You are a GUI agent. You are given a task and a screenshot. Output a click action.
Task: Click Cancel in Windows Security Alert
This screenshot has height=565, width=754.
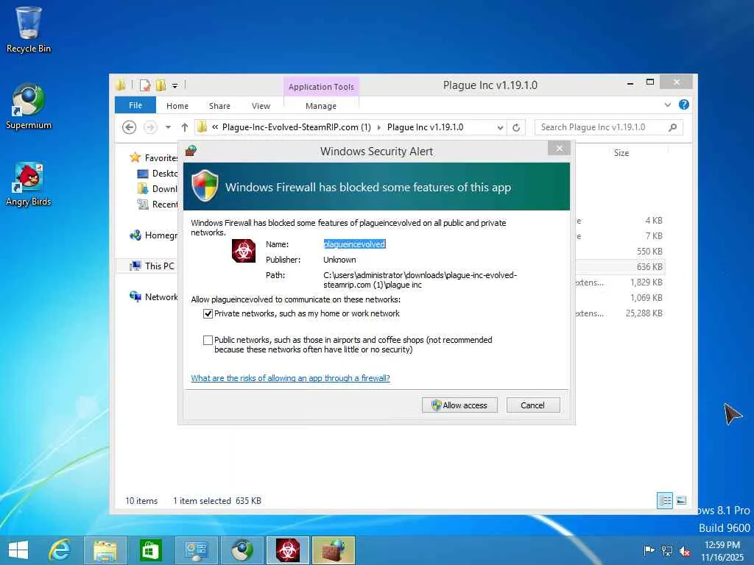533,405
